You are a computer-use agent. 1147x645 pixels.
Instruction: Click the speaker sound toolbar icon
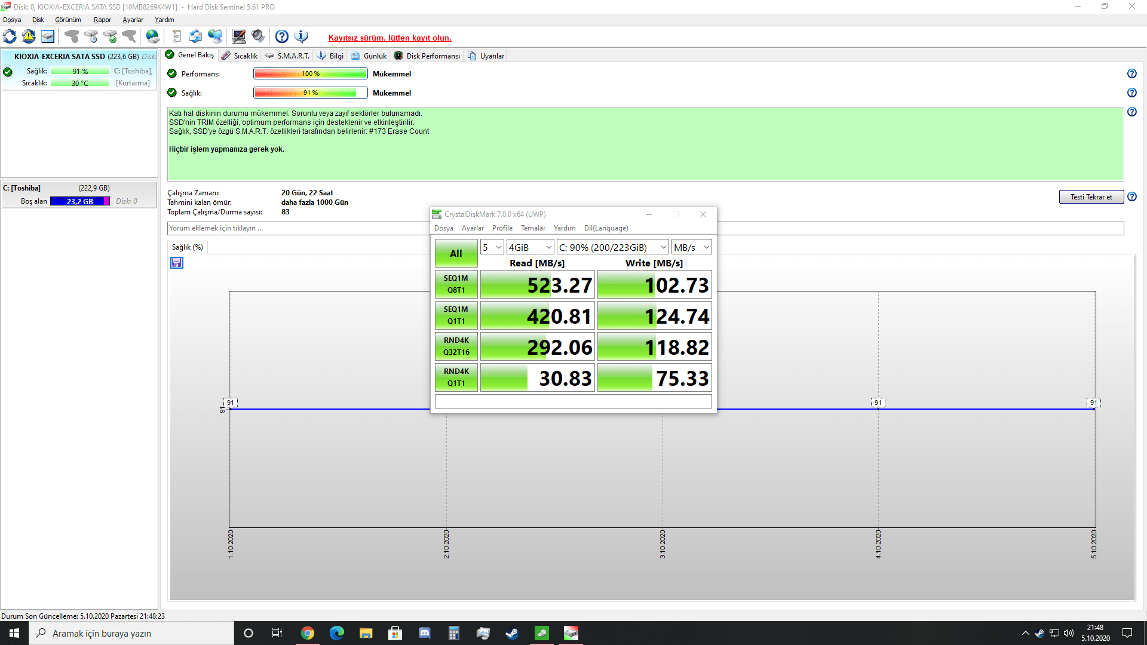(258, 37)
